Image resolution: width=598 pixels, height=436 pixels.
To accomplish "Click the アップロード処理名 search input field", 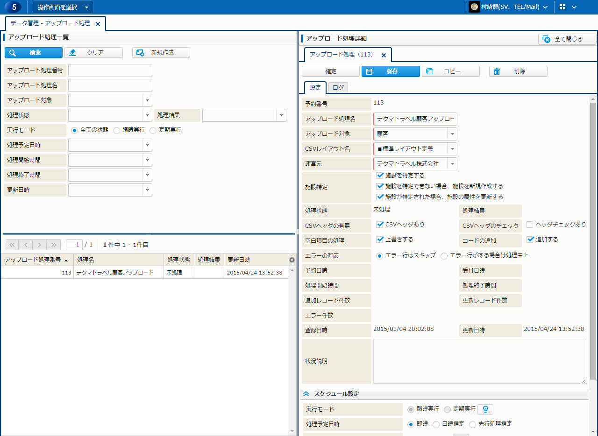I will tap(110, 85).
